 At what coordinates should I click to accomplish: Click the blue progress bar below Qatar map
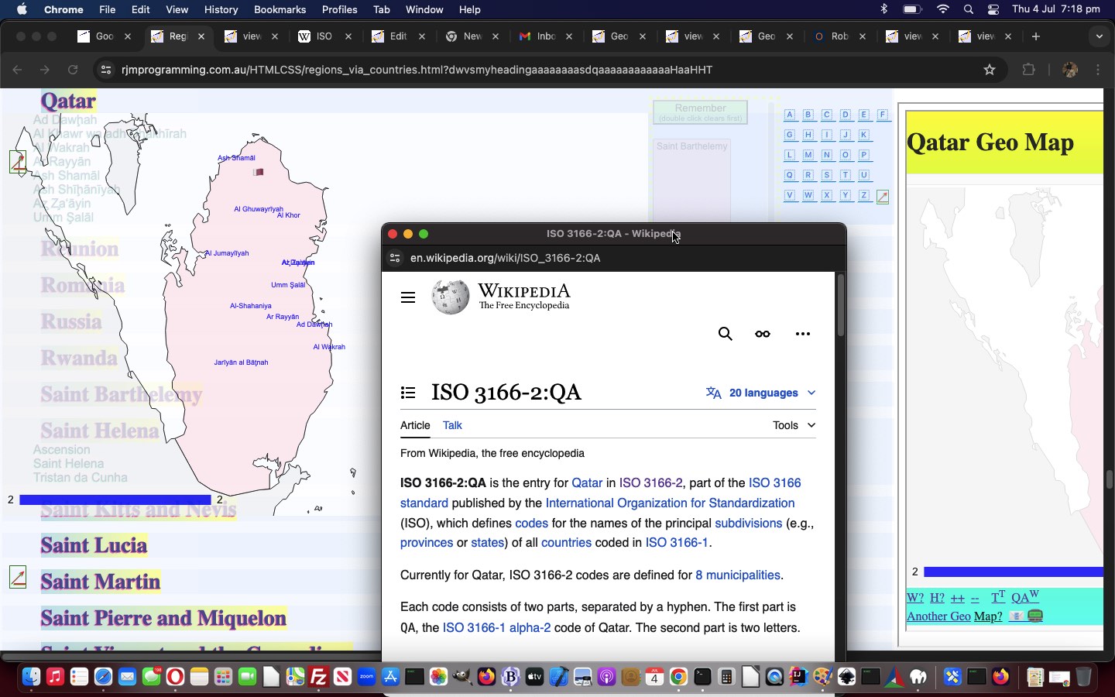[x=115, y=500]
